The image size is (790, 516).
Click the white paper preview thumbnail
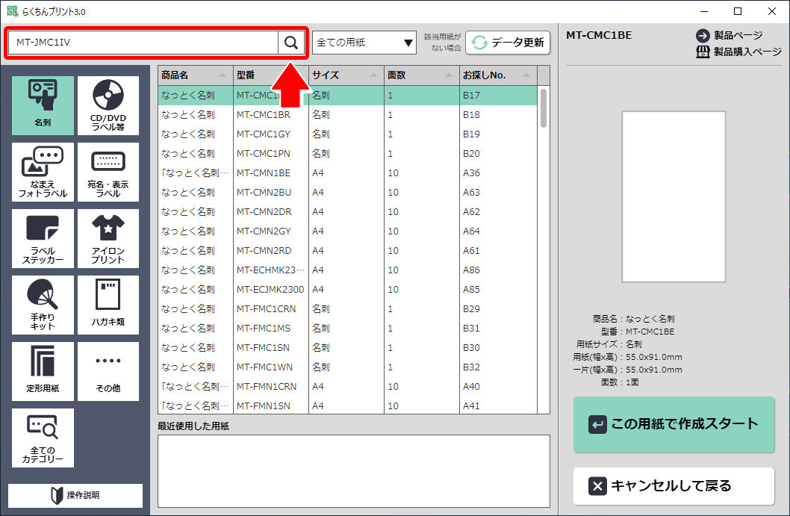tap(674, 196)
